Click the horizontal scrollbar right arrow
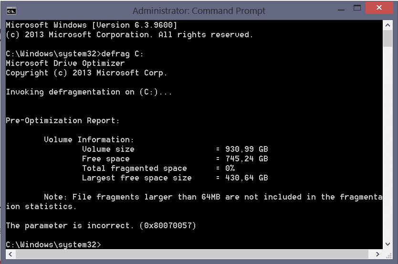The image size is (398, 264). coord(377,254)
